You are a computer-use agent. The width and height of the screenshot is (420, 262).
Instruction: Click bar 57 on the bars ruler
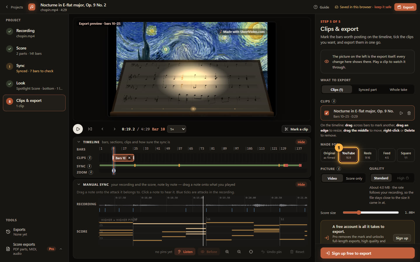coord(180,148)
